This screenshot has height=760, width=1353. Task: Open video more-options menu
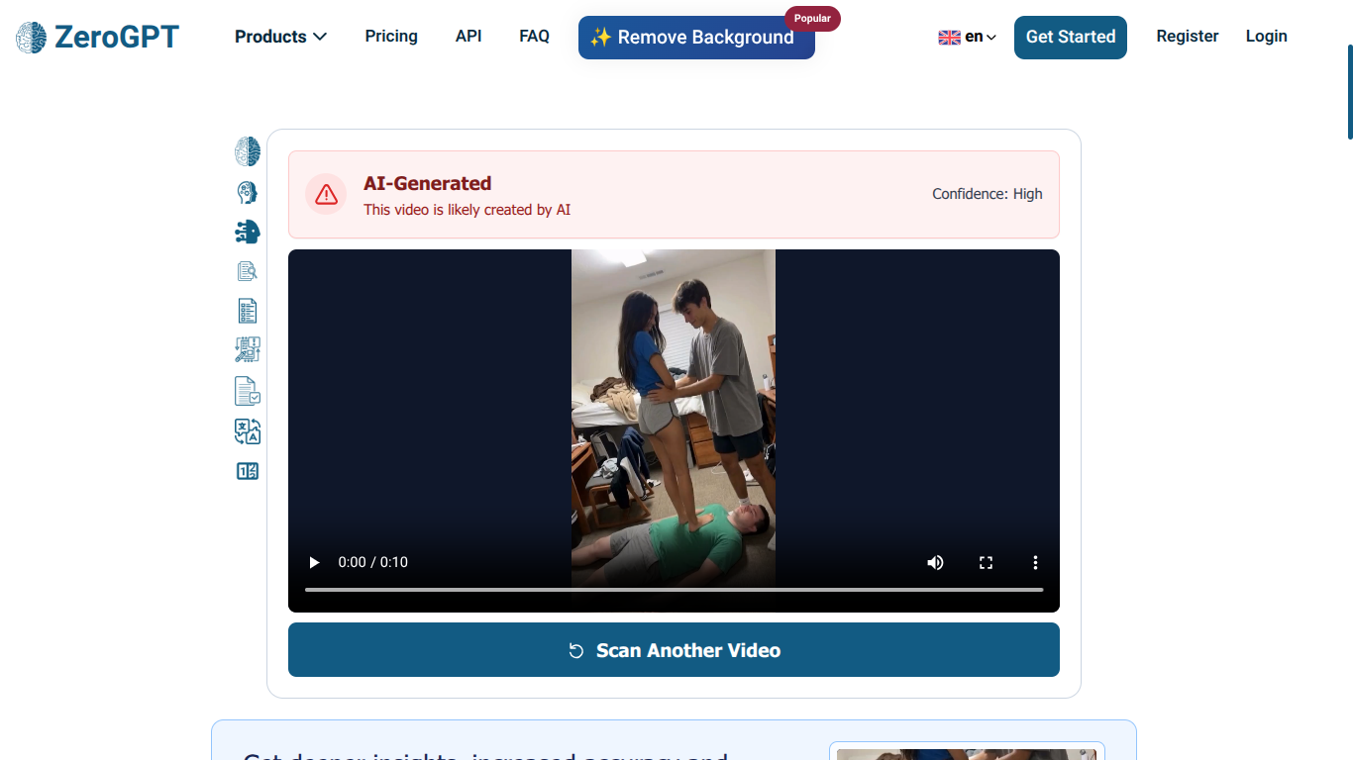(1035, 562)
